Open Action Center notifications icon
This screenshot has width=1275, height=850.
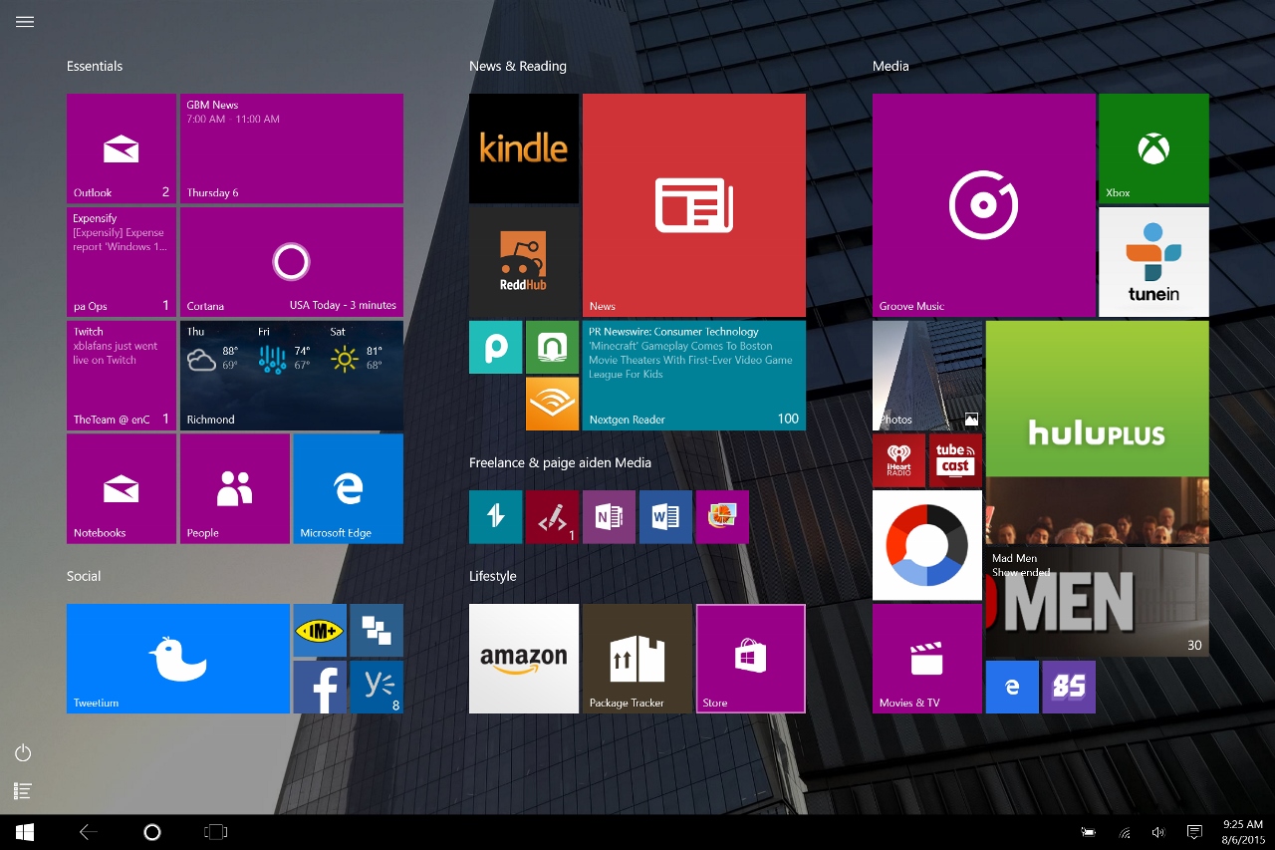(x=1194, y=832)
